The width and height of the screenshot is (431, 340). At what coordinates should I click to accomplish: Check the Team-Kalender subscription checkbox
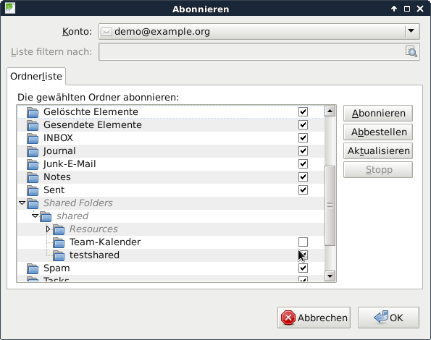[x=303, y=242]
